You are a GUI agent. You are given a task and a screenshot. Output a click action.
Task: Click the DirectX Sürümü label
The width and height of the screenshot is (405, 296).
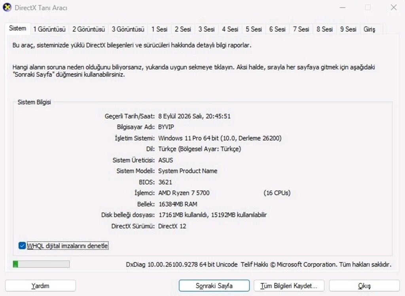pyautogui.click(x=133, y=226)
